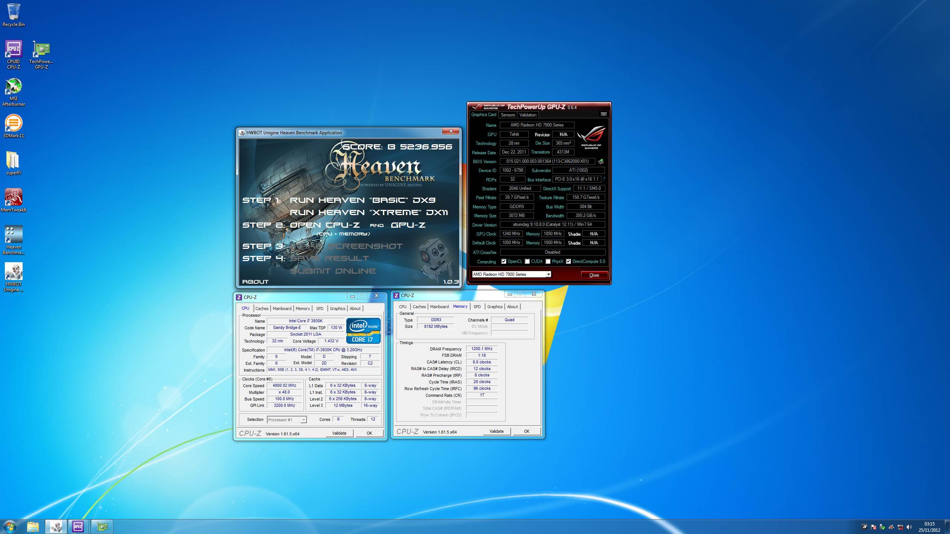Toggle the OpenCL checkbox in GPU-Z
This screenshot has height=534, width=950.
tap(504, 261)
